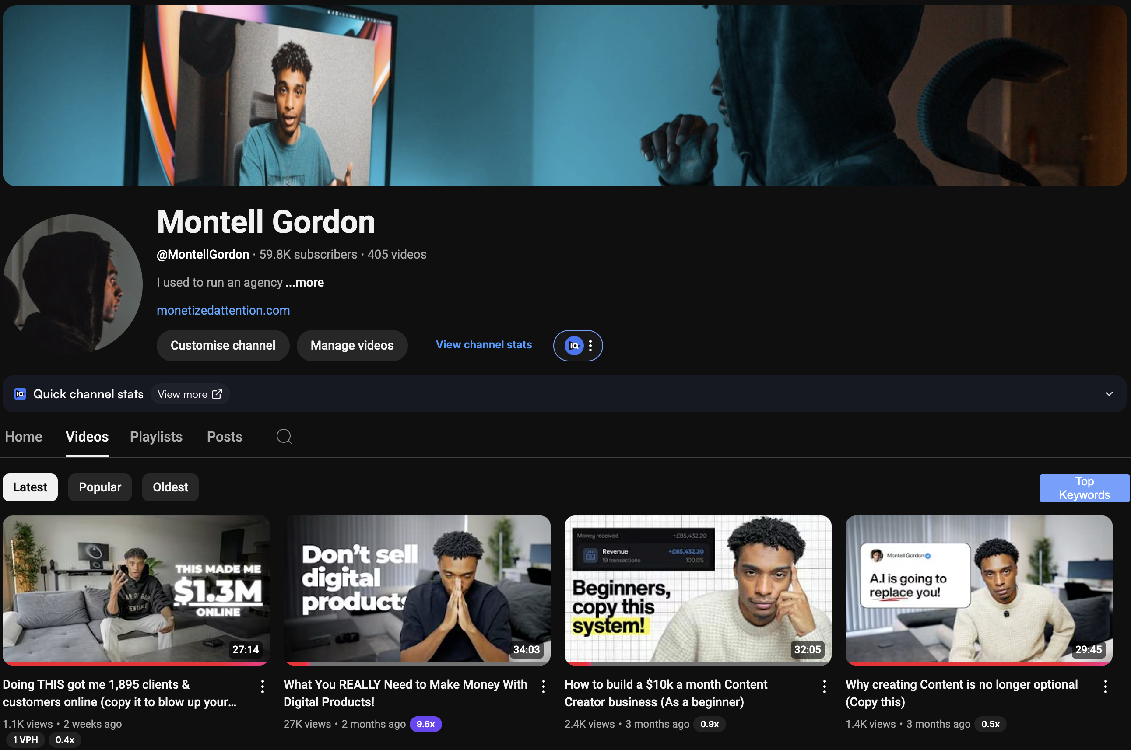This screenshot has height=750, width=1131.
Task: Click the vidIQ logo icon beside View channel stats
Action: [574, 345]
